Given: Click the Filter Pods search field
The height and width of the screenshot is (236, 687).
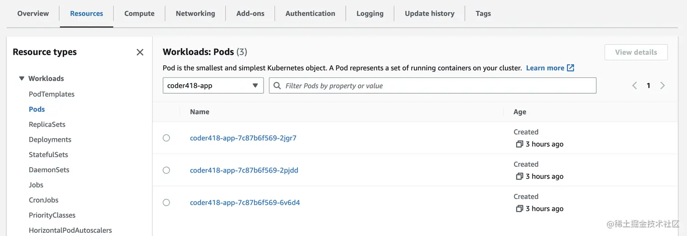Looking at the screenshot, I should [436, 86].
